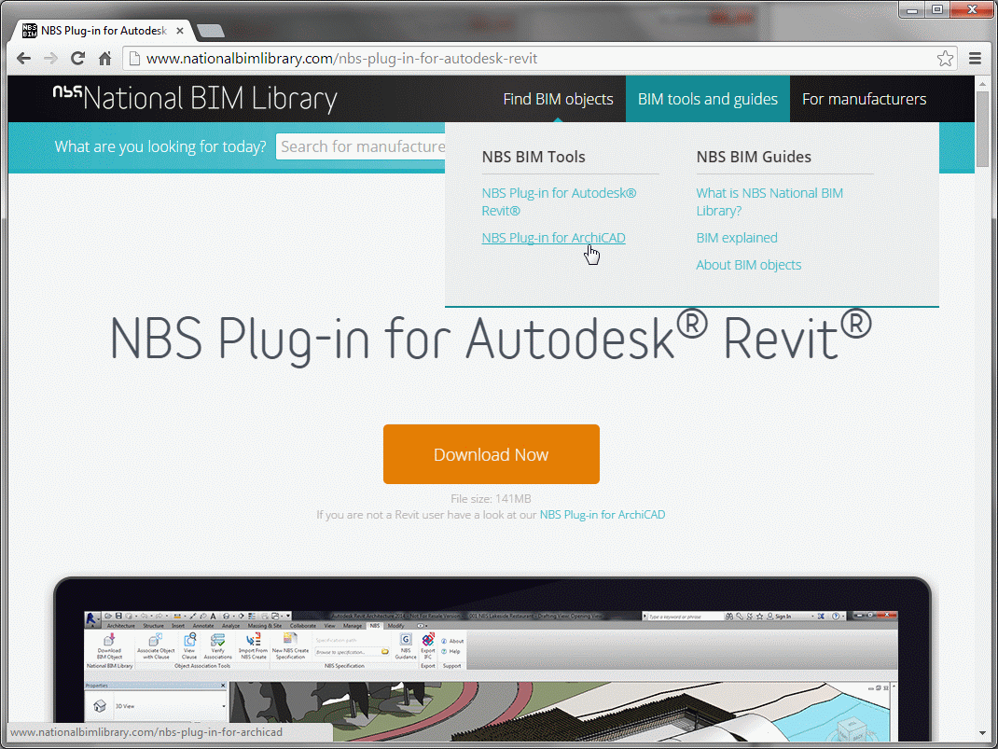The width and height of the screenshot is (998, 749).
Task: Go back using browser back arrow
Action: 23,59
